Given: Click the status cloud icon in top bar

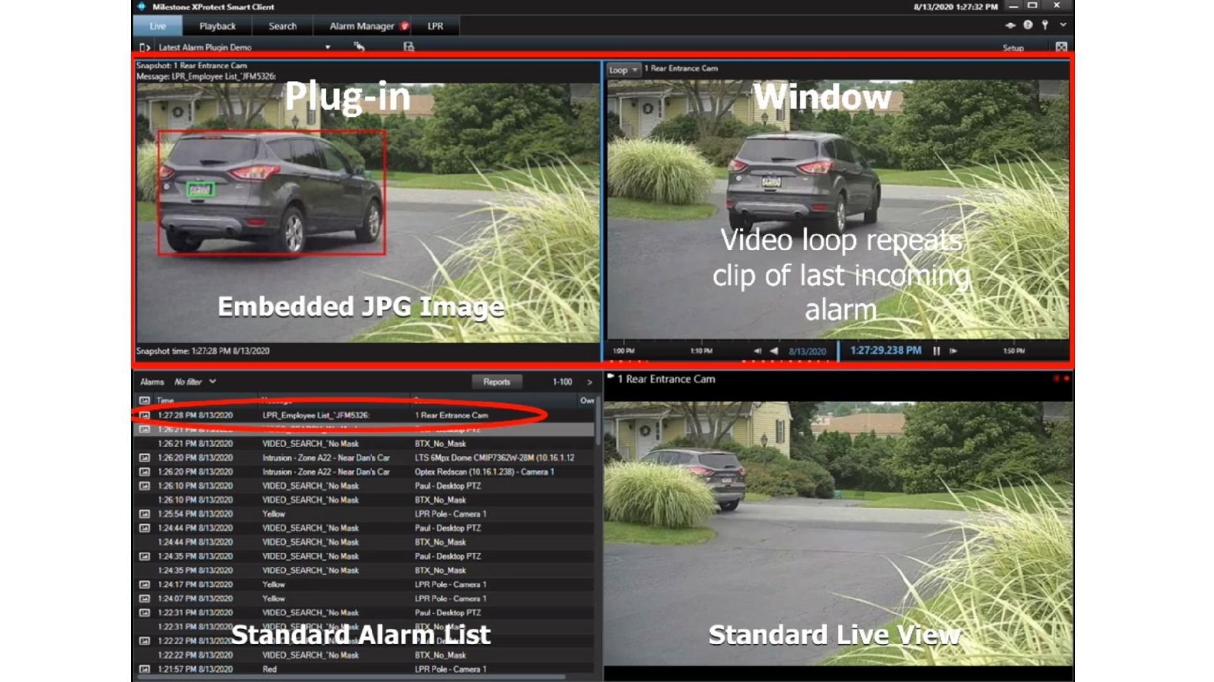Looking at the screenshot, I should point(1010,25).
